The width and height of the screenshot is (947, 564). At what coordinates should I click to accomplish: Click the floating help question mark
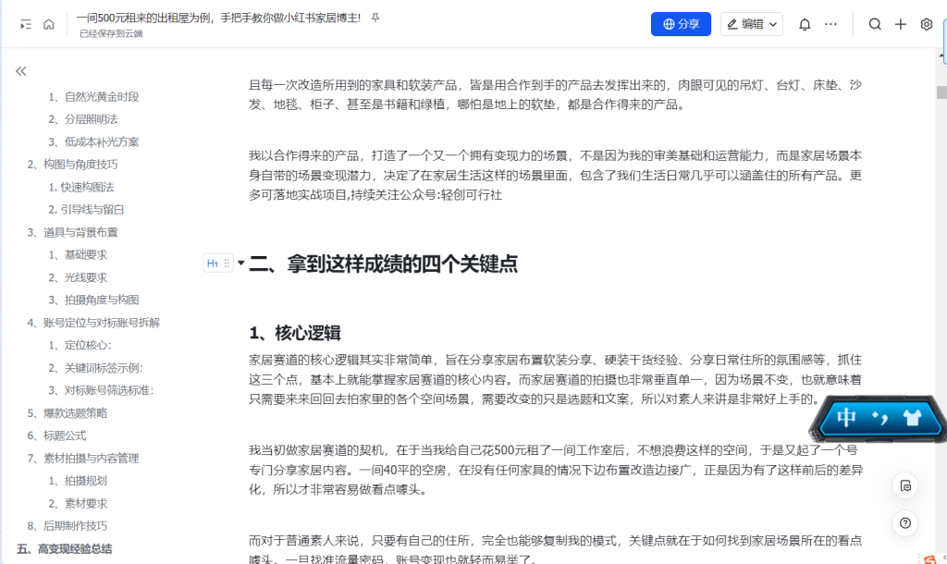pyautogui.click(x=905, y=522)
